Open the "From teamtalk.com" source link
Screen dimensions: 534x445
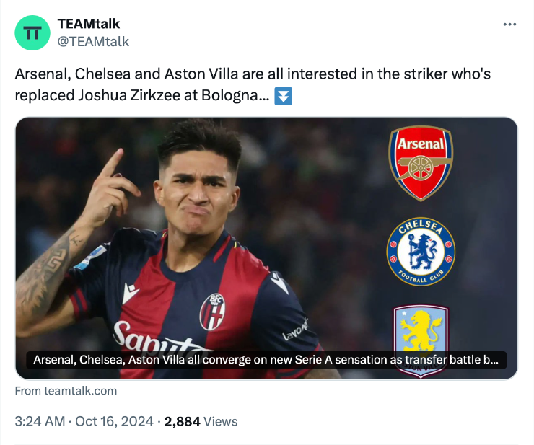(x=66, y=391)
